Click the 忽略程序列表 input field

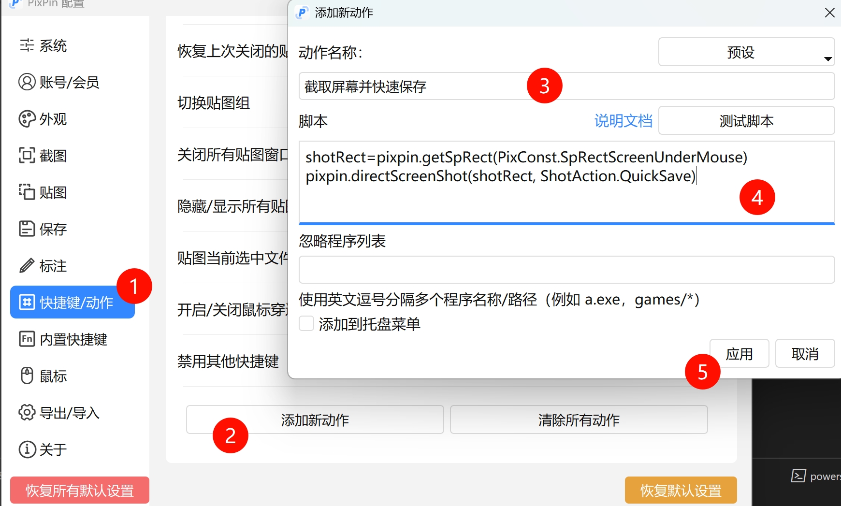(566, 270)
